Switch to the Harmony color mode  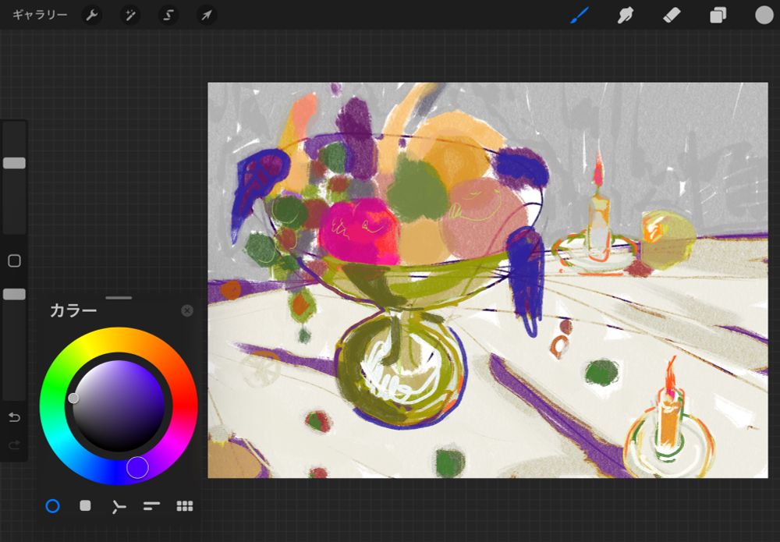119,506
